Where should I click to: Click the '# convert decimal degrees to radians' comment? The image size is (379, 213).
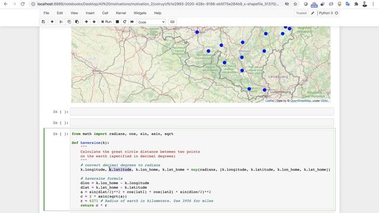(120, 165)
